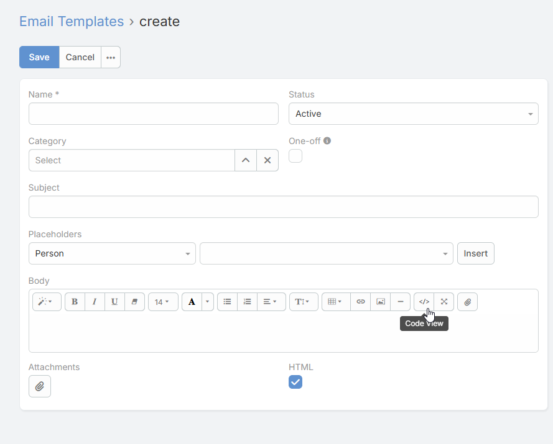Viewport: 553px width, 444px height.
Task: Go back via Email Templates breadcrumb
Action: tap(72, 21)
